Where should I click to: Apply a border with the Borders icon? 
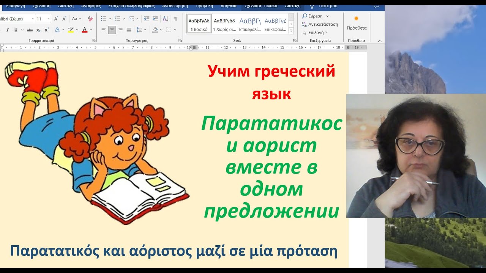tap(169, 30)
